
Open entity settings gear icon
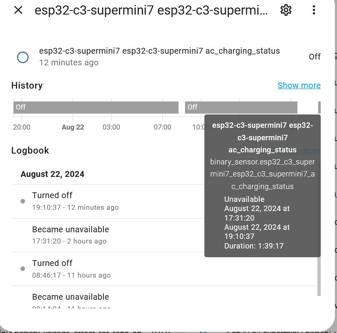tap(286, 10)
